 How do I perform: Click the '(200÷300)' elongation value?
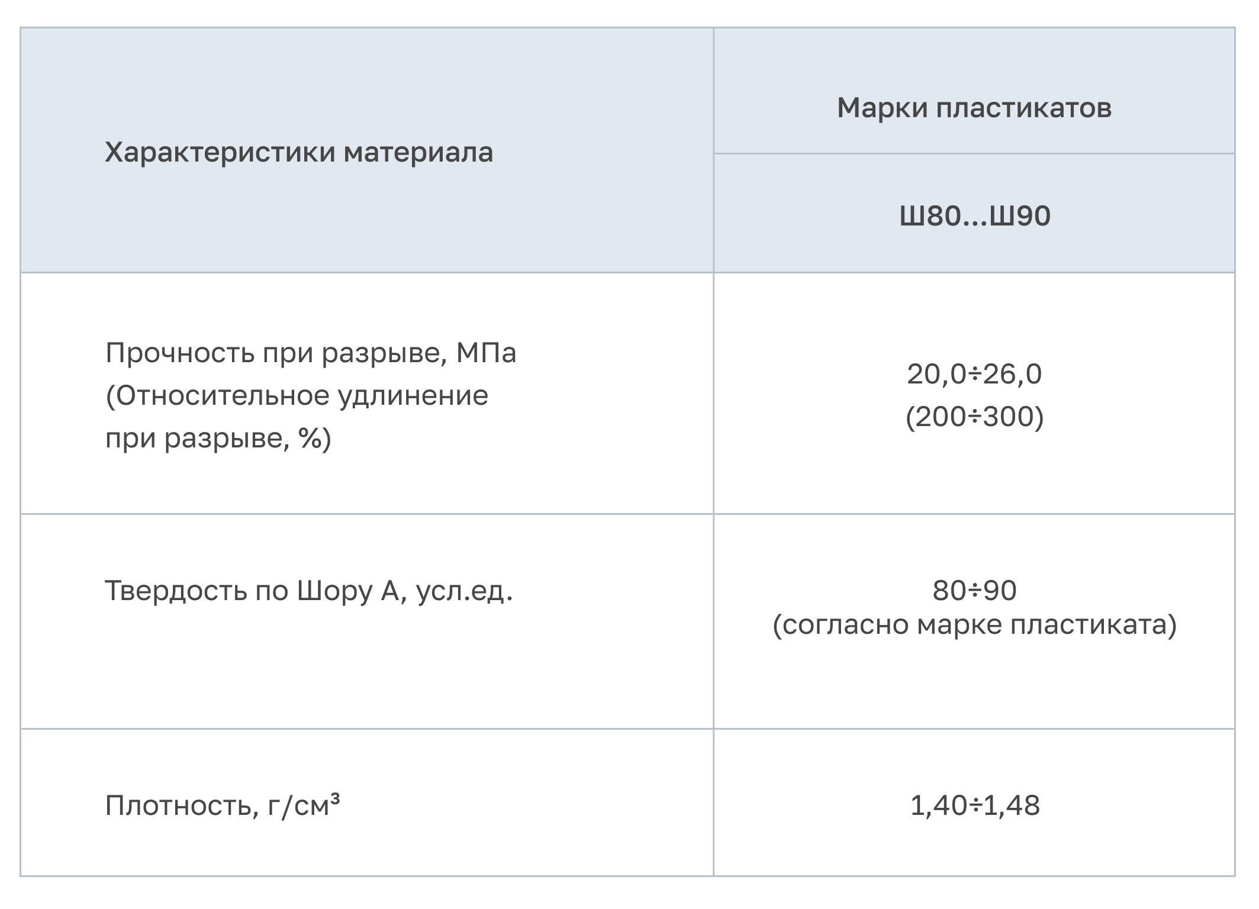point(974,417)
